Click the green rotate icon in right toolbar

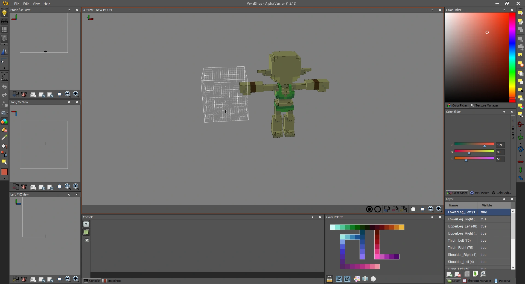pyautogui.click(x=521, y=137)
